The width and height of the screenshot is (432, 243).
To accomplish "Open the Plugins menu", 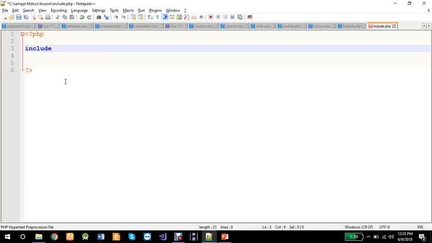I will point(155,11).
